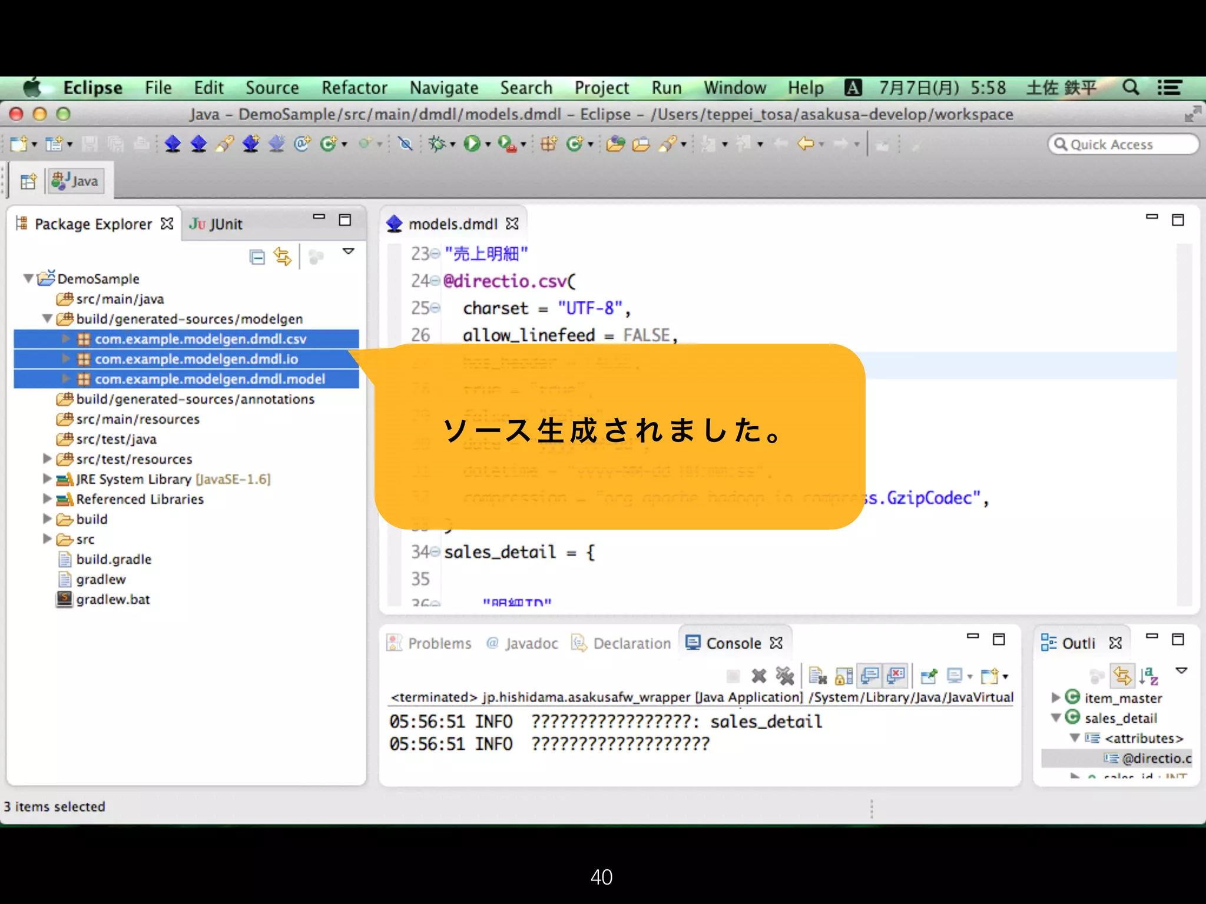Click the Spotlight magnifier icon
This screenshot has height=904, width=1206.
pyautogui.click(x=1131, y=88)
